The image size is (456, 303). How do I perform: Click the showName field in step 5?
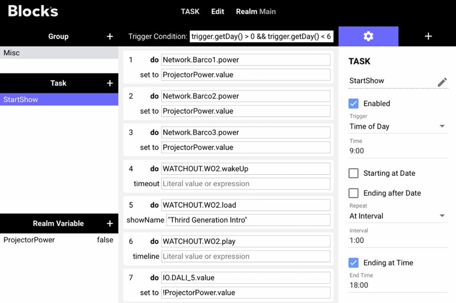click(x=248, y=220)
